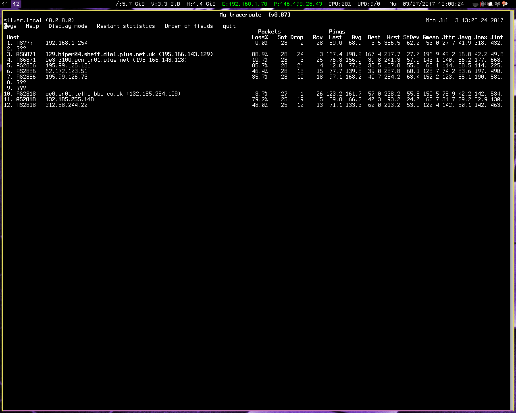Click quit in the keys bar
Image resolution: width=516 pixels, height=413 pixels.
point(229,26)
